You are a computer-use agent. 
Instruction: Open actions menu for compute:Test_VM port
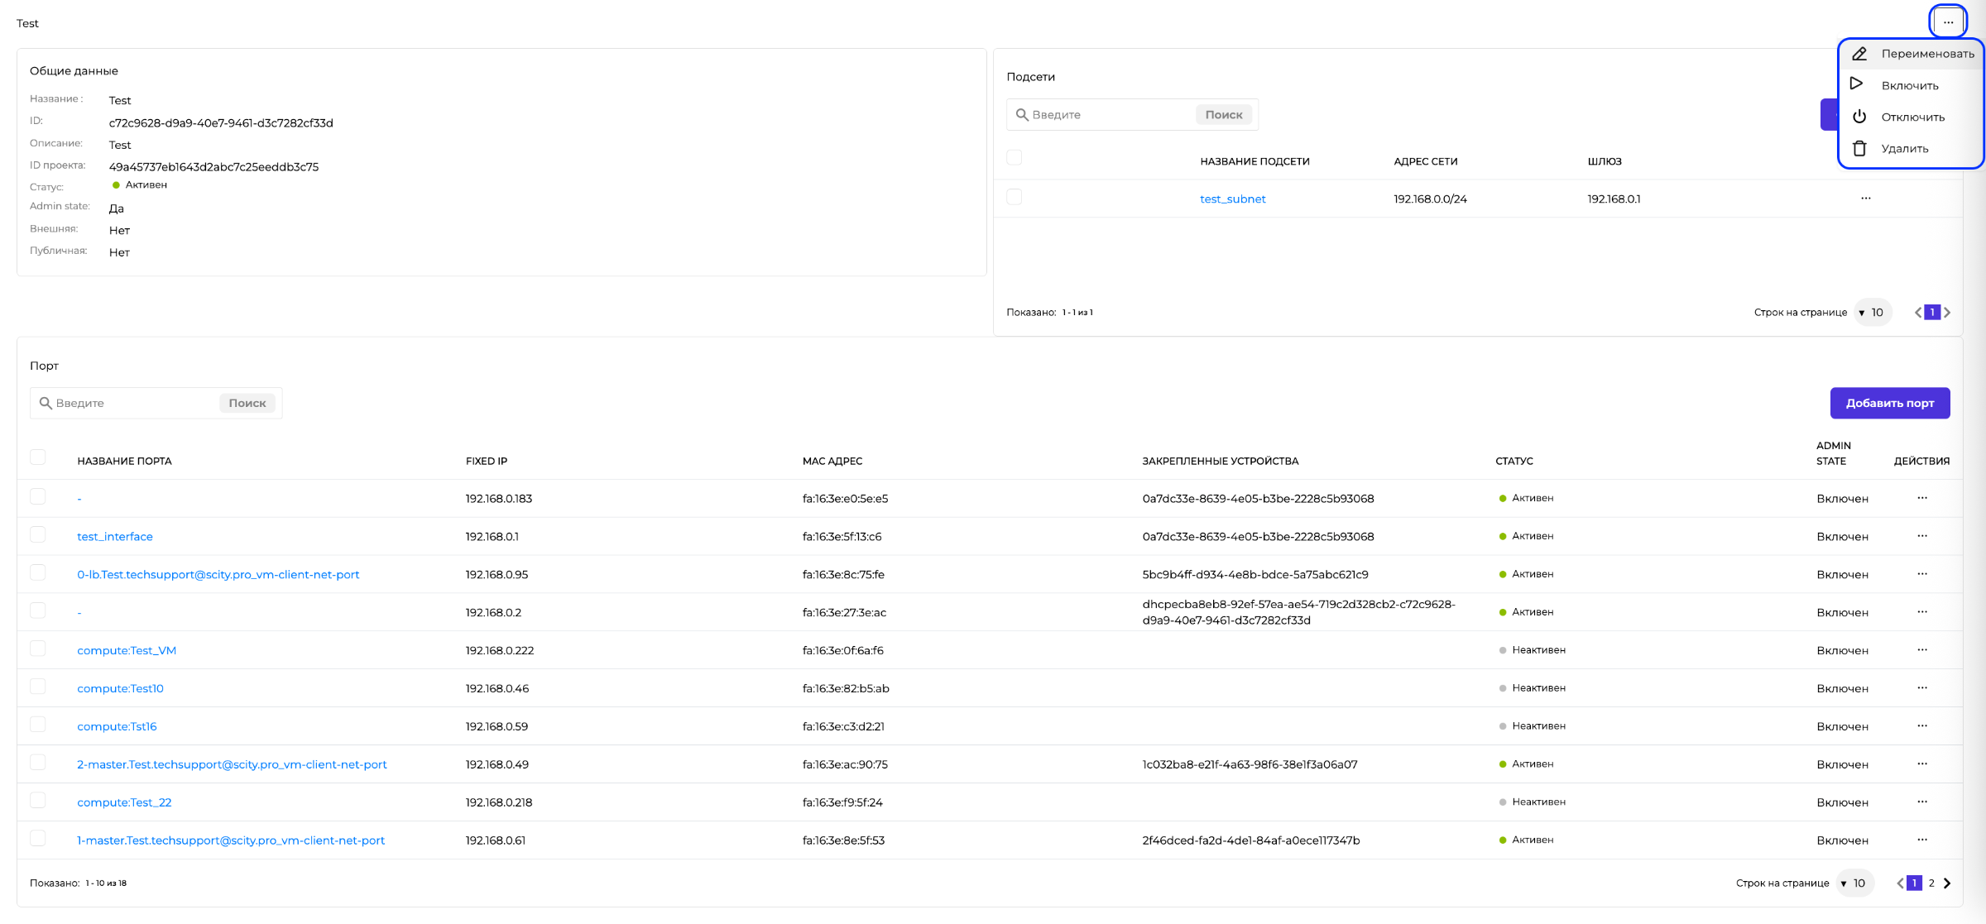[x=1921, y=650]
